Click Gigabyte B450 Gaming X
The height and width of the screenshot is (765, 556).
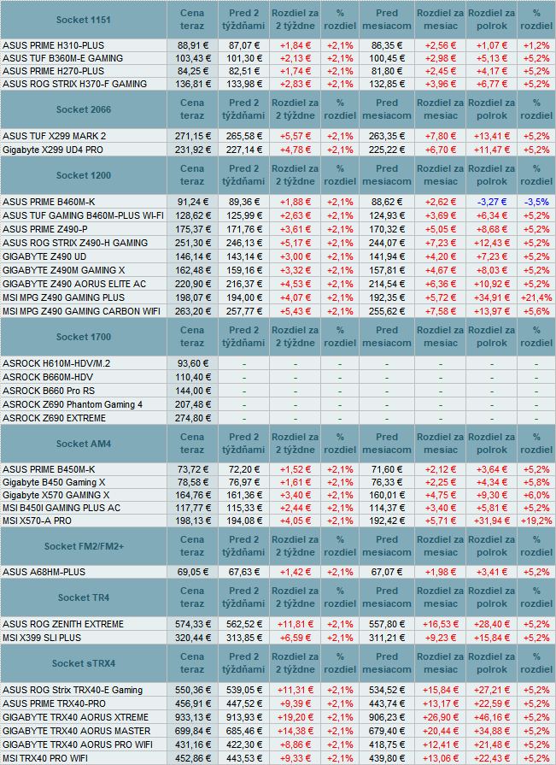[x=54, y=482]
